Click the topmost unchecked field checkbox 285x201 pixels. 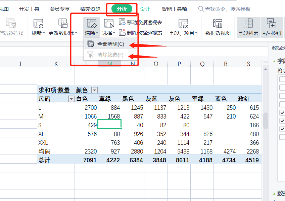tap(282, 79)
